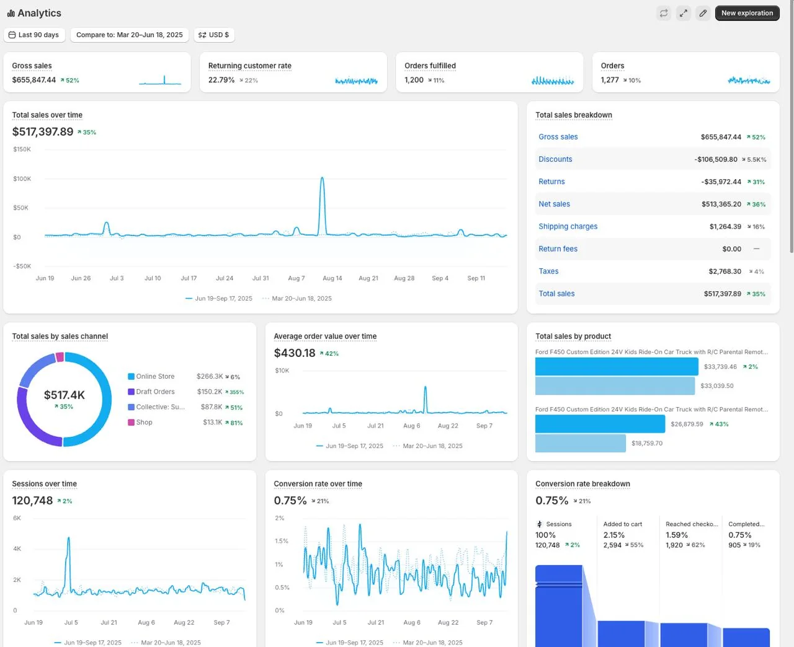
Task: Open the Net sales breakdown link
Action: (x=554, y=204)
